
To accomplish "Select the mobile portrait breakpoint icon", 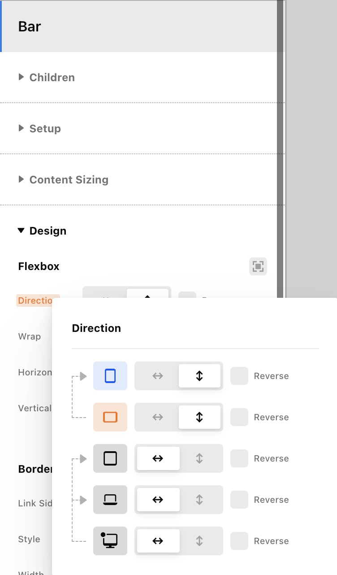I will pos(110,376).
